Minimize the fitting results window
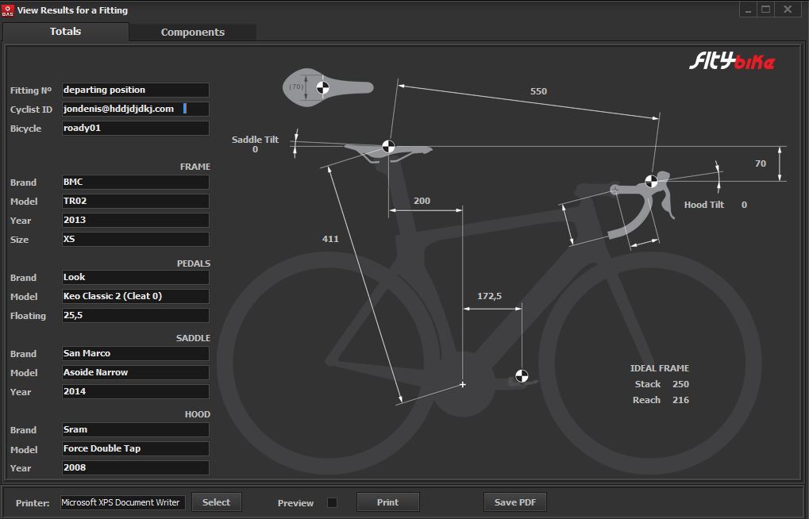The width and height of the screenshot is (809, 519). pos(748,10)
